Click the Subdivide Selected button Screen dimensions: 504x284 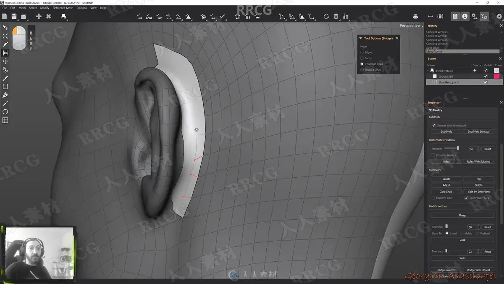coord(478,131)
